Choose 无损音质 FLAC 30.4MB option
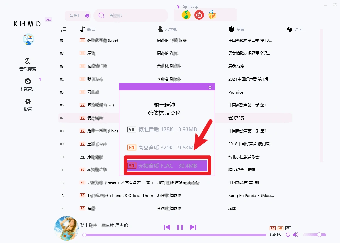340x243 pixels. 167,166
